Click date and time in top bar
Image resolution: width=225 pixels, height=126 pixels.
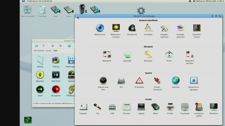[x=210, y=1]
